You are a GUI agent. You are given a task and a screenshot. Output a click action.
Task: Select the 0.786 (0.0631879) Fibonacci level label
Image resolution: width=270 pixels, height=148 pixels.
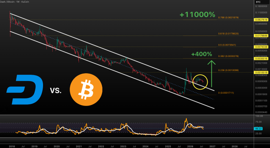pos(228,17)
